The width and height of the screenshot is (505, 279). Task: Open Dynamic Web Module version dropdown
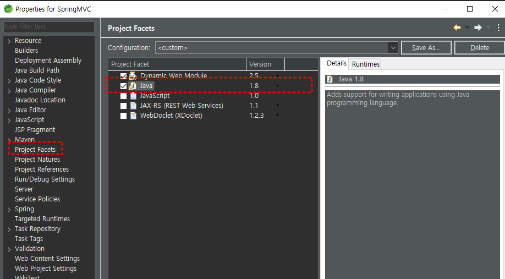point(277,76)
